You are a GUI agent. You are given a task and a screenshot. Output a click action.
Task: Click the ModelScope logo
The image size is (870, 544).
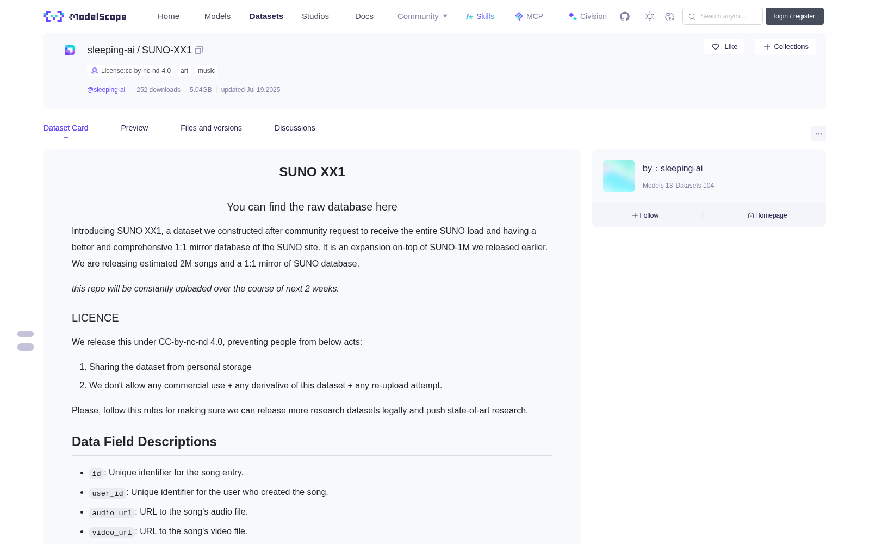click(85, 16)
